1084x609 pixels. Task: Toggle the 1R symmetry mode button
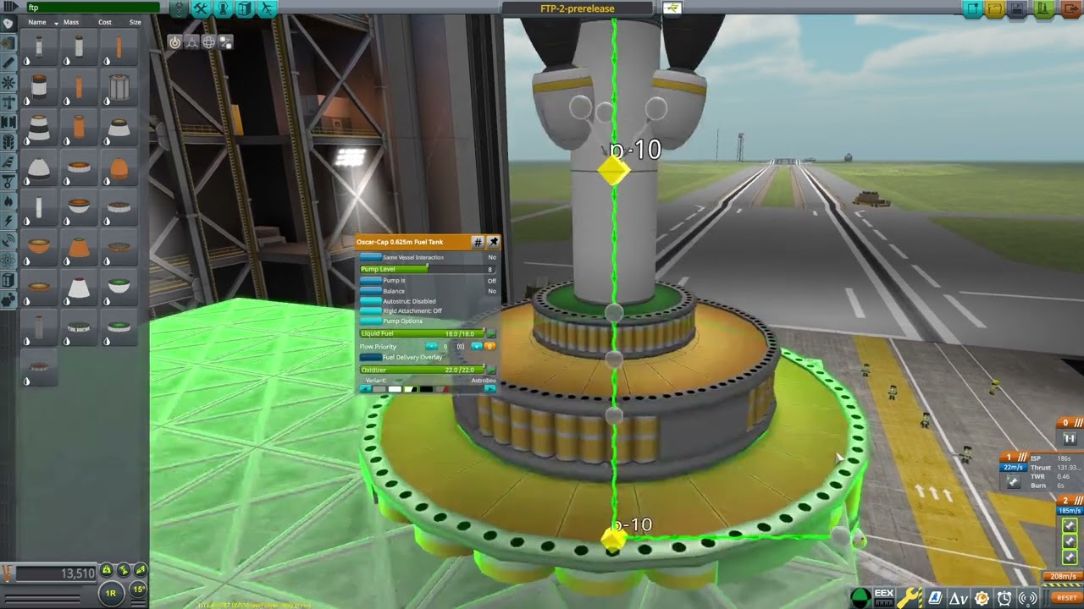tap(111, 593)
